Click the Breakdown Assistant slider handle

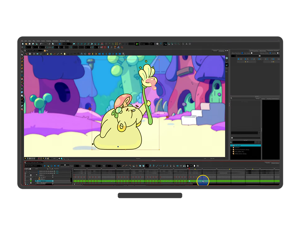coord(260,56)
